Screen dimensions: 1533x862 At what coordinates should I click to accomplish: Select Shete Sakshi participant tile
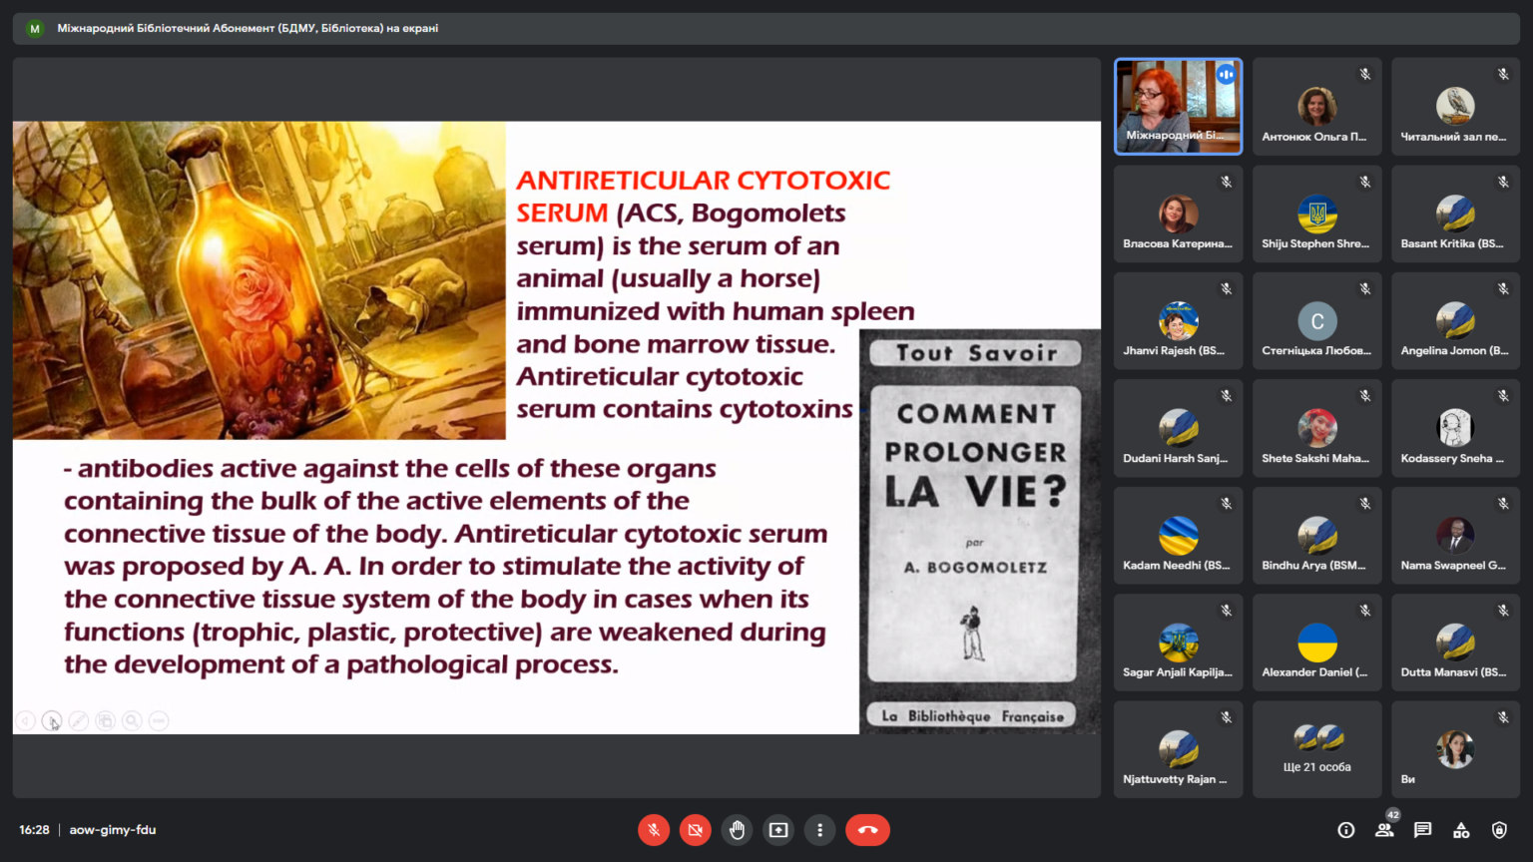tap(1317, 428)
